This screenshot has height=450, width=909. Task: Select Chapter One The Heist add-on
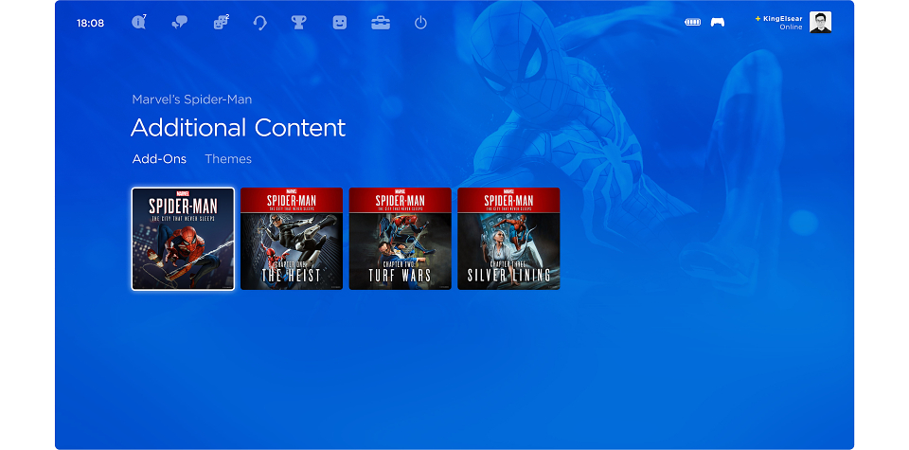coord(292,239)
